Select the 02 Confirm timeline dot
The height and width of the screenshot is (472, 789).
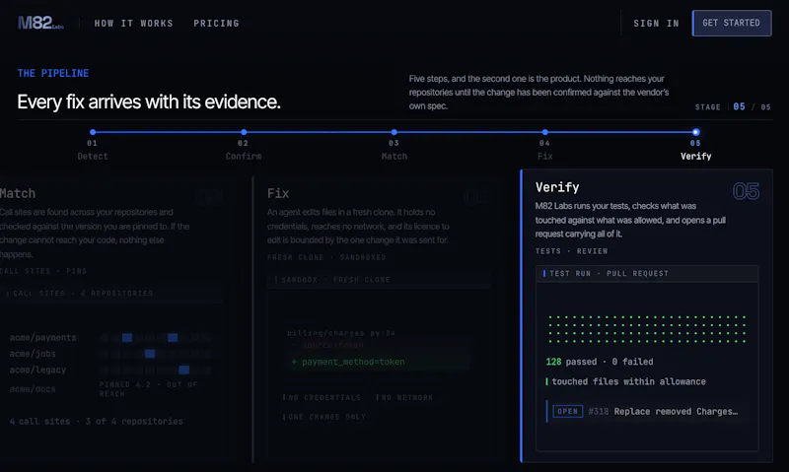(244, 132)
